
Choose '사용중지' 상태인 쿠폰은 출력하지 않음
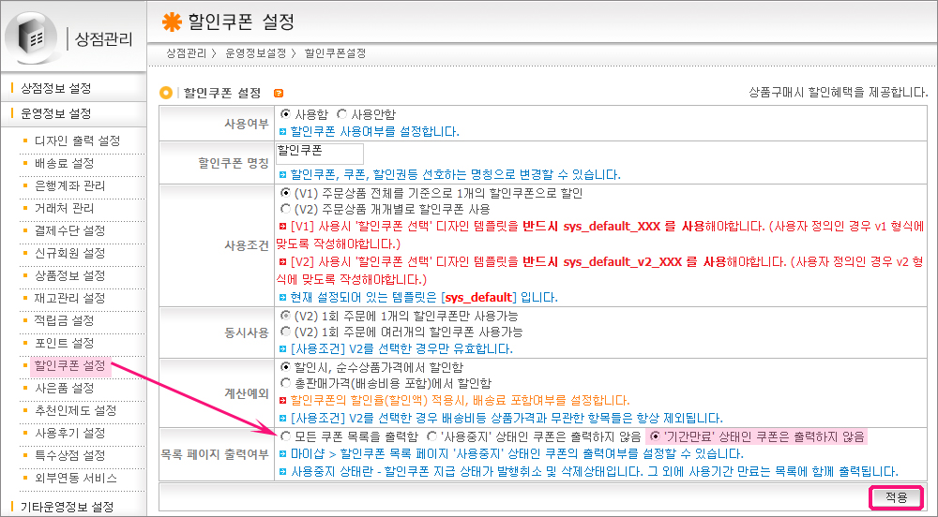point(432,436)
